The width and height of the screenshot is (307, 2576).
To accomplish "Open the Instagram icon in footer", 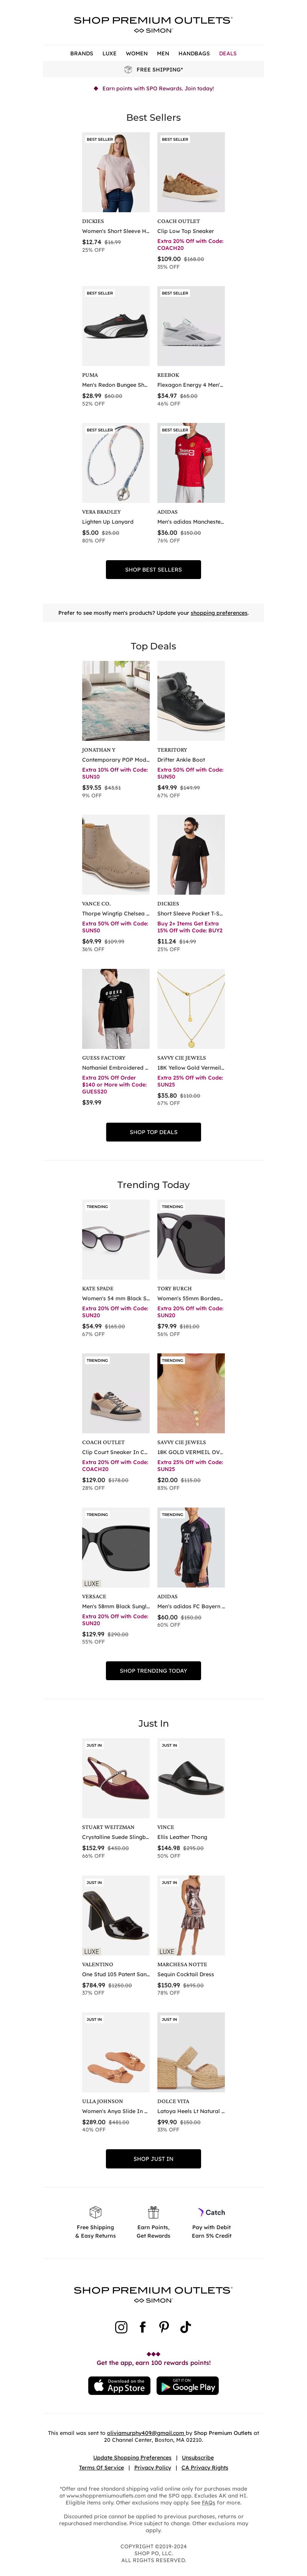I will pos(122,2326).
